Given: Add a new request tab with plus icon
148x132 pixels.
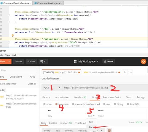Looking at the screenshot, I should tap(125, 72).
